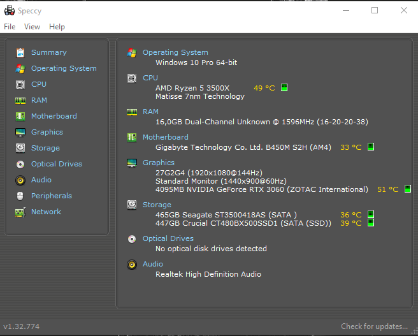Click the Peripherals mouse icon in sidebar

pyautogui.click(x=20, y=196)
